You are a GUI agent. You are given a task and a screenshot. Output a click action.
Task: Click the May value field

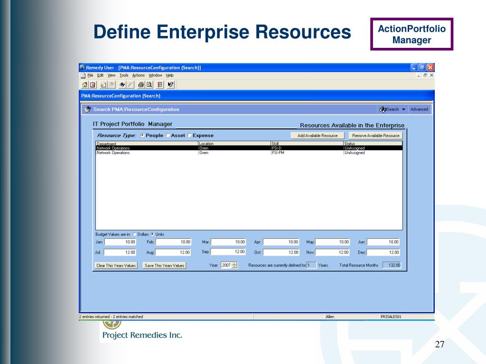333,242
